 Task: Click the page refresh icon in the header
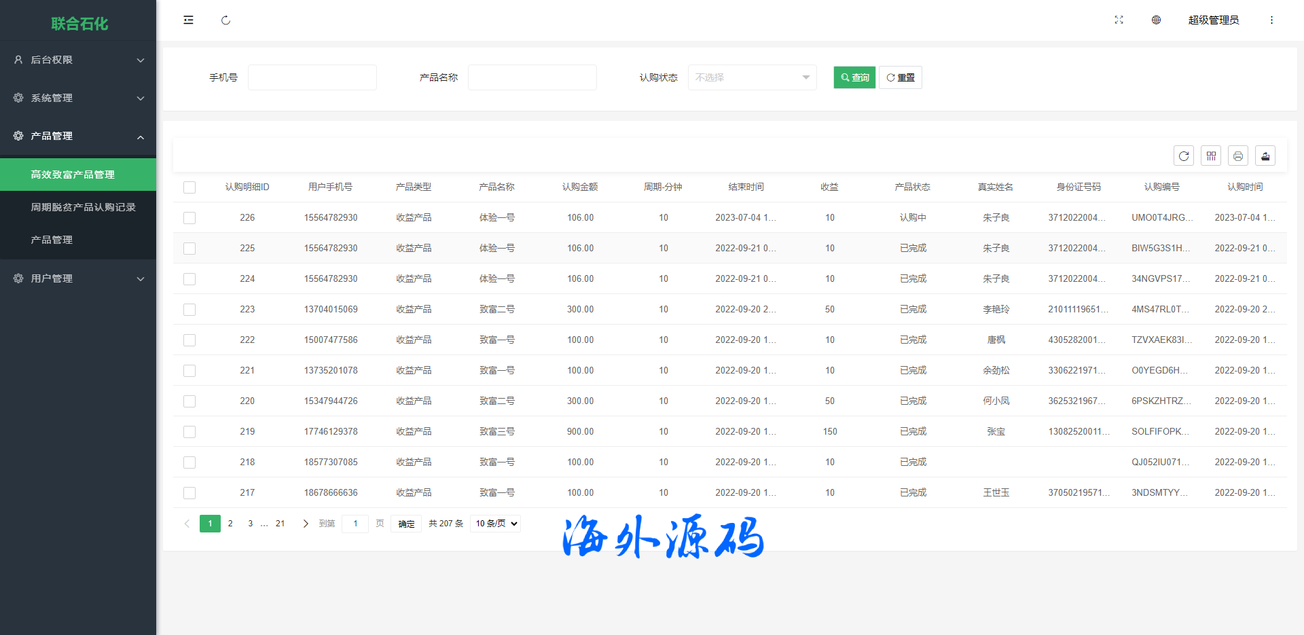[x=225, y=20]
